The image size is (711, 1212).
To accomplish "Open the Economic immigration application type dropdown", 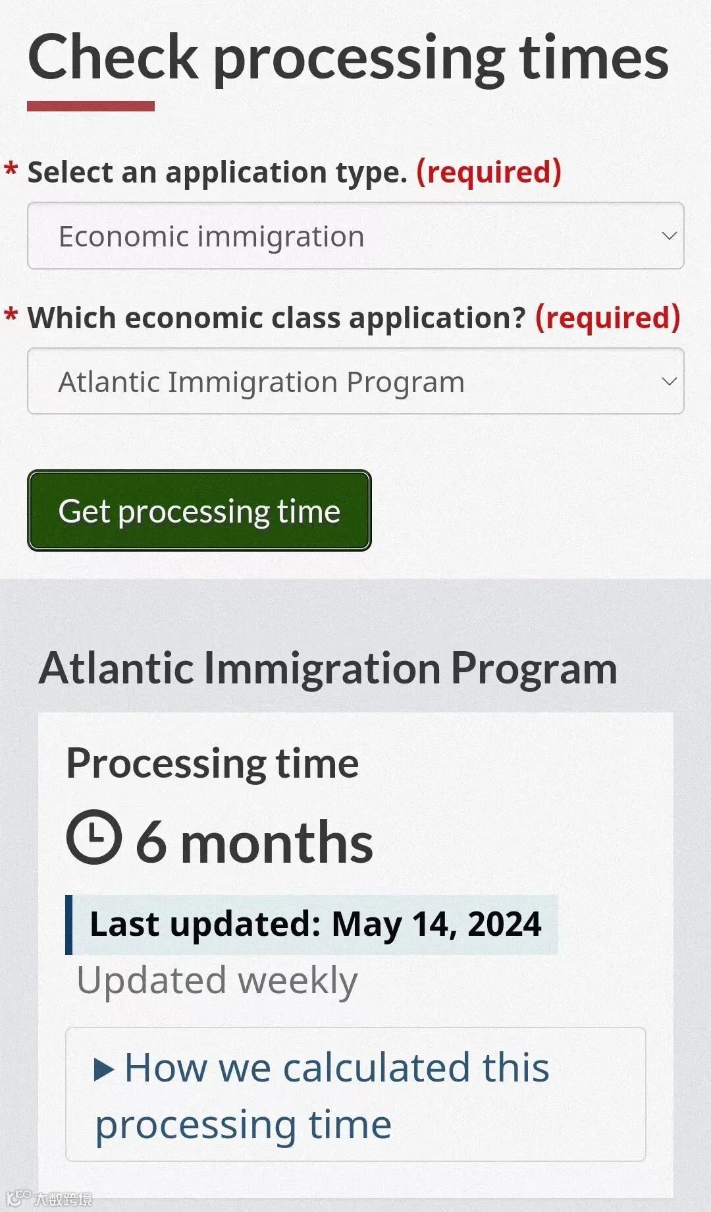I will point(355,236).
